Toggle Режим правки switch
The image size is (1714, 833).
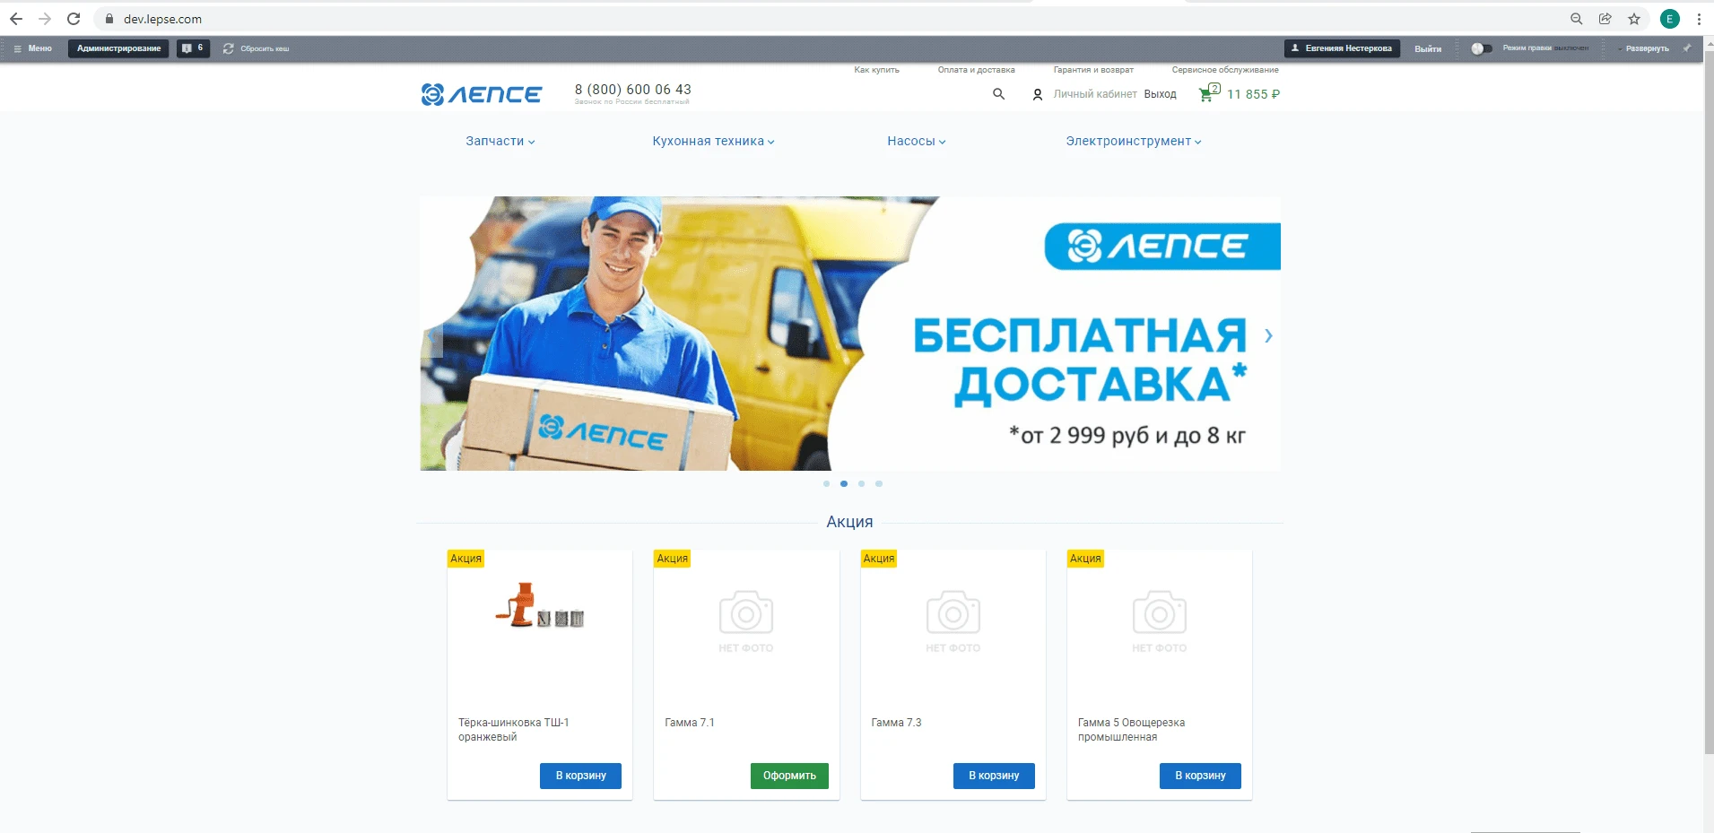coord(1482,48)
